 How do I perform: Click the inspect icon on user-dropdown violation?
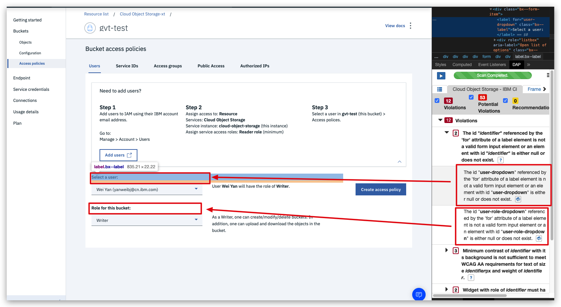pyautogui.click(x=518, y=199)
